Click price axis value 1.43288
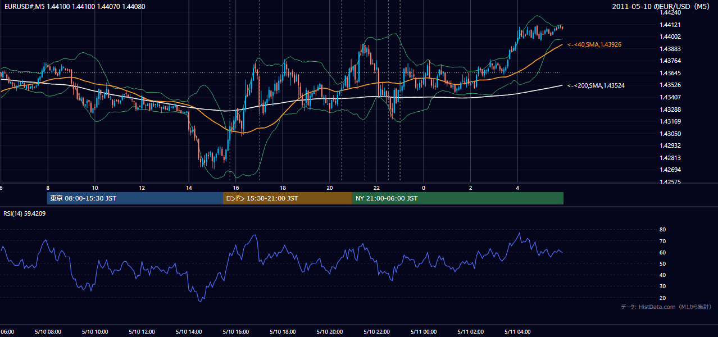718x337 pixels. [670, 109]
